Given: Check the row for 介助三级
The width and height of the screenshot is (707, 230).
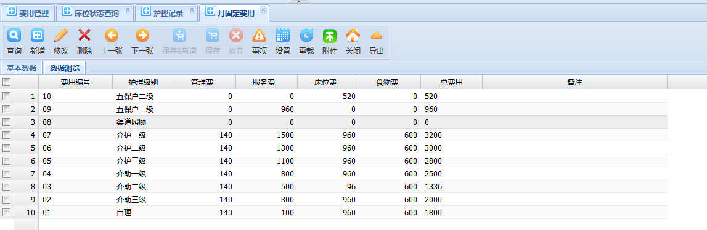Looking at the screenshot, I should click(x=6, y=199).
